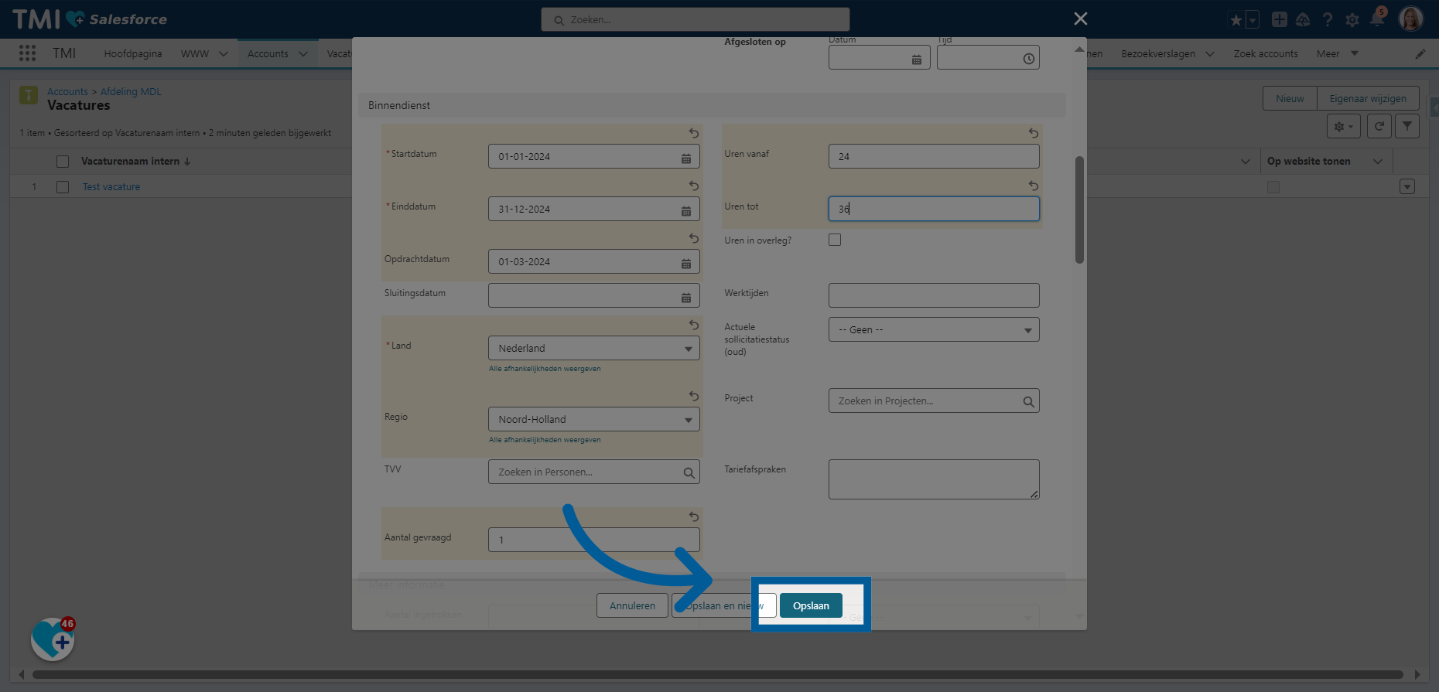
Task: Click the TVV person search icon
Action: 689,472
